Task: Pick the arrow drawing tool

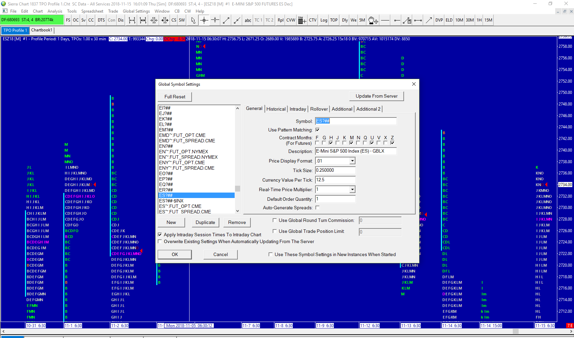Action: (x=429, y=20)
